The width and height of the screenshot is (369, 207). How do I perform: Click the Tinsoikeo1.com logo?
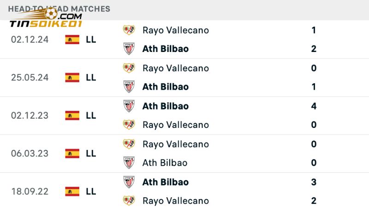pos(45,19)
